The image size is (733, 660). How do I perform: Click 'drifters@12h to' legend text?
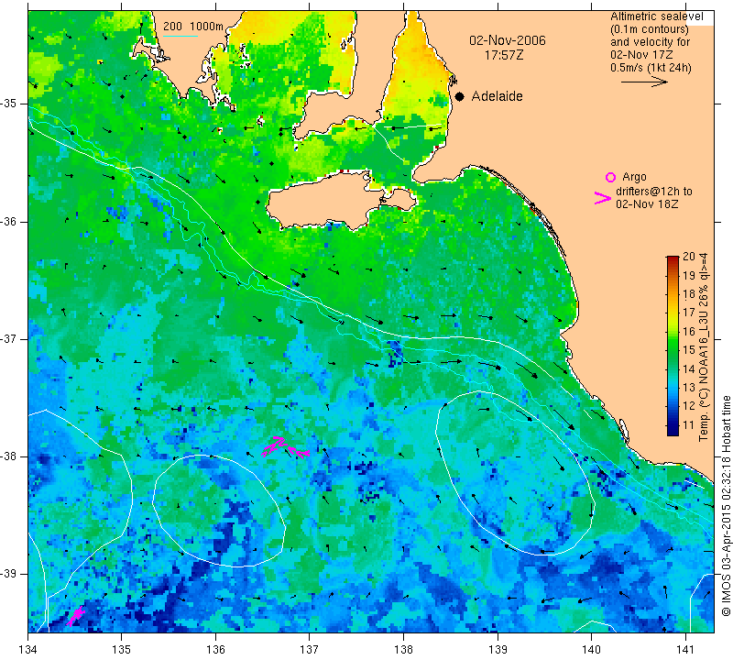pos(654,192)
